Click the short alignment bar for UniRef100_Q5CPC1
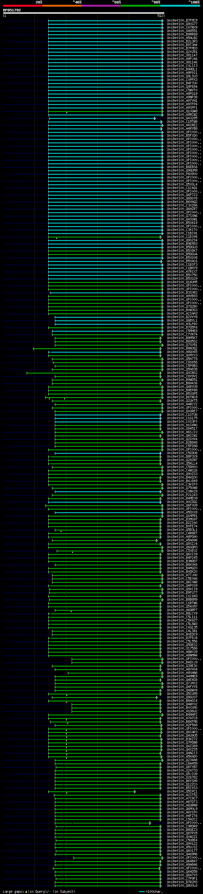Screen dimensions: 203x894 point(92,792)
